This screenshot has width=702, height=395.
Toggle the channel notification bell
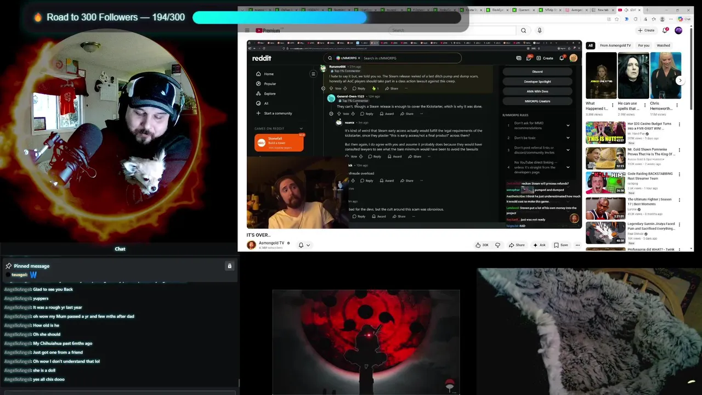pyautogui.click(x=301, y=245)
